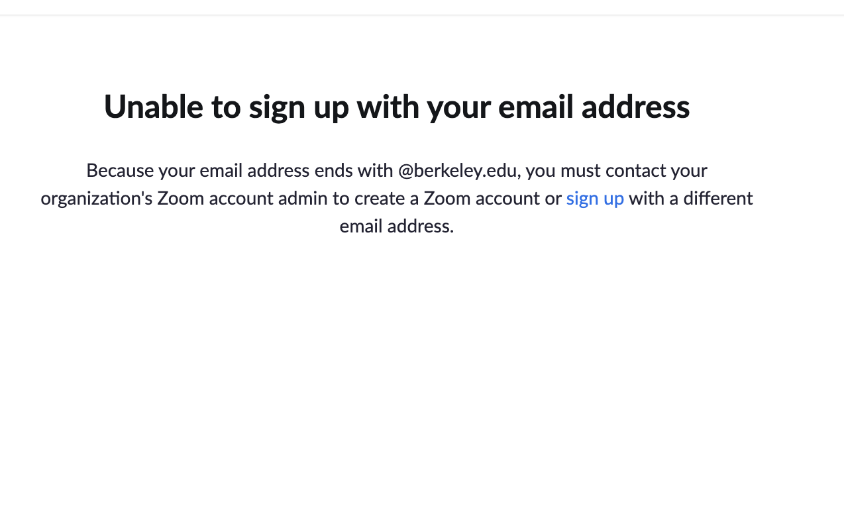
Task: Click the word "organization's" in the message
Action: coord(97,199)
